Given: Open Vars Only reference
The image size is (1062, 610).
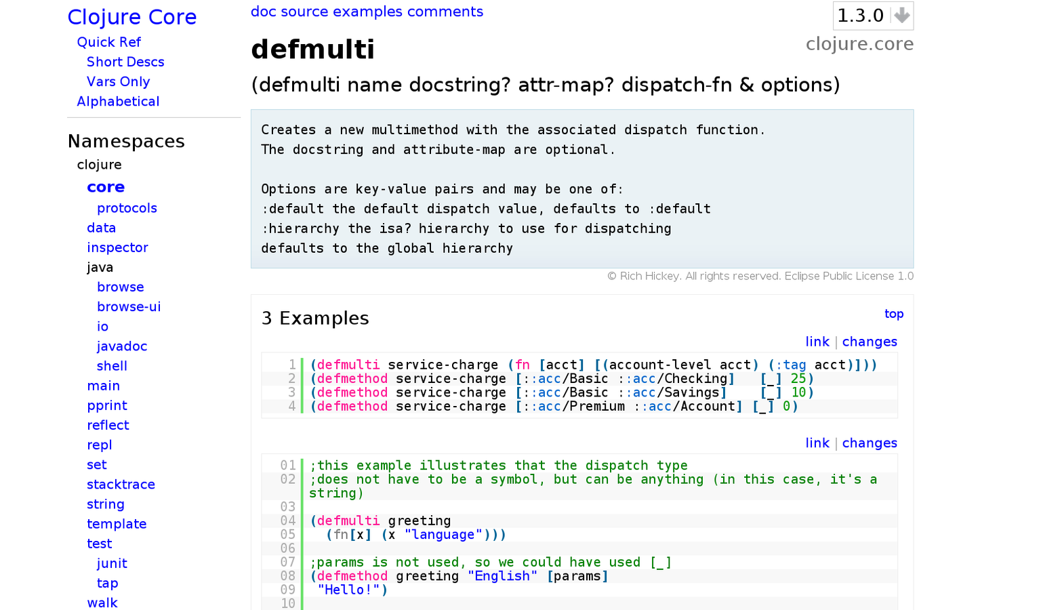Looking at the screenshot, I should 118,81.
